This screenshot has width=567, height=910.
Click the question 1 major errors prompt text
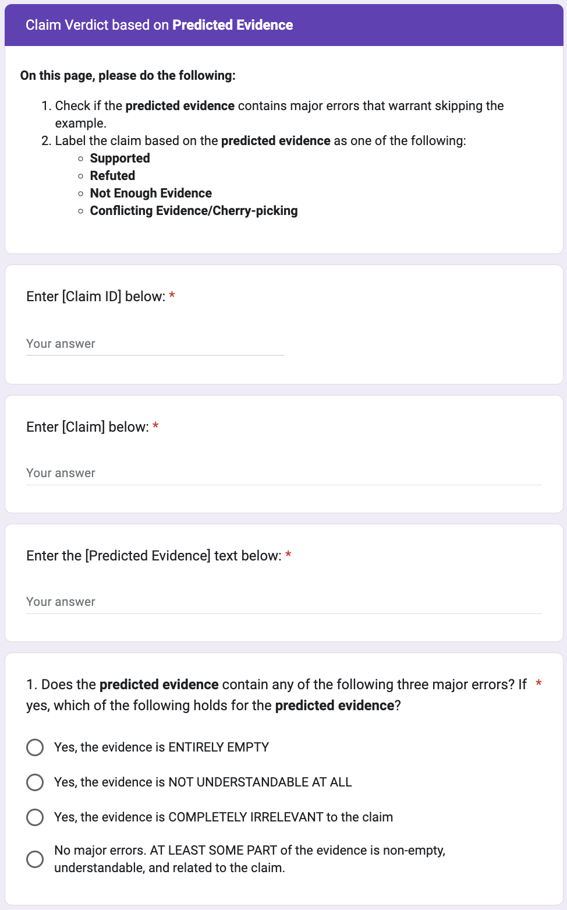click(276, 694)
